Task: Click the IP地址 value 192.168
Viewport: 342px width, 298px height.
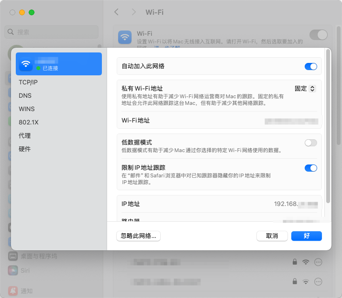Action: coord(296,204)
